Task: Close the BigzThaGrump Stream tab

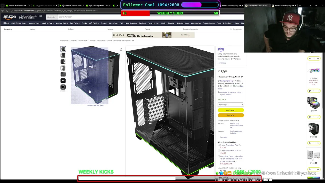Action: tap(110, 6)
